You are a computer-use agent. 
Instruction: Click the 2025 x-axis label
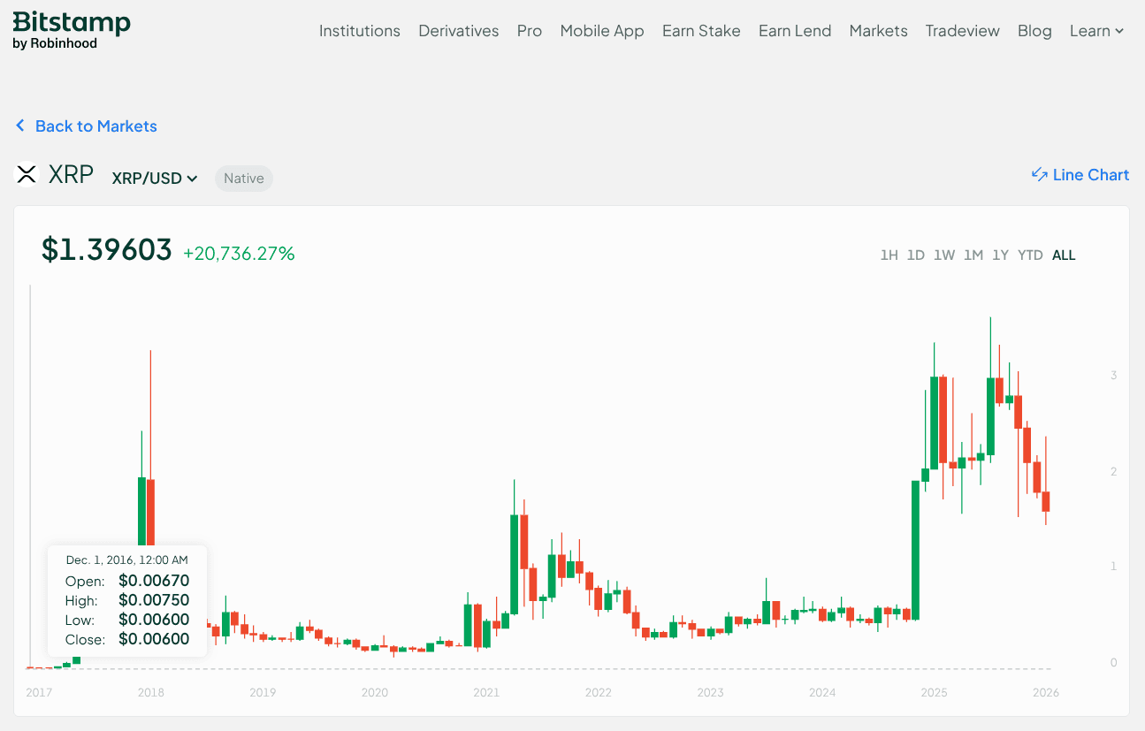(x=934, y=692)
